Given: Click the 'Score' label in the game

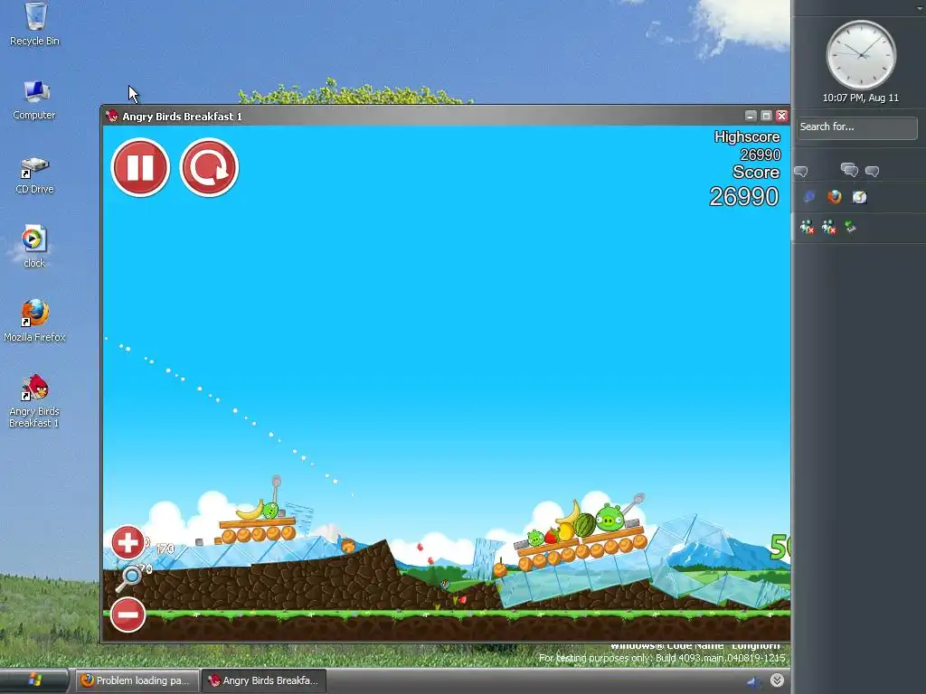Looking at the screenshot, I should [x=756, y=173].
